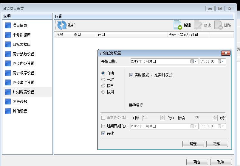Choose the 按周 schedule option

pos(103,92)
